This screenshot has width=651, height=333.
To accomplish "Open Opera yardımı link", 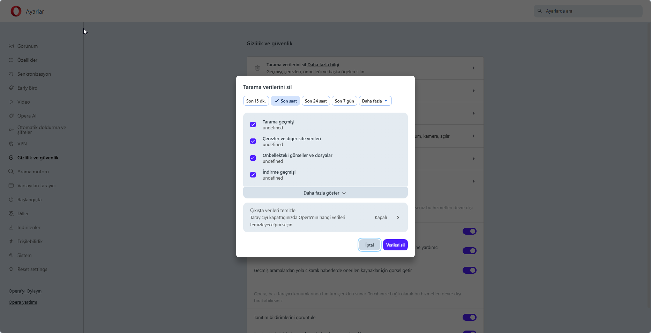I will [23, 302].
